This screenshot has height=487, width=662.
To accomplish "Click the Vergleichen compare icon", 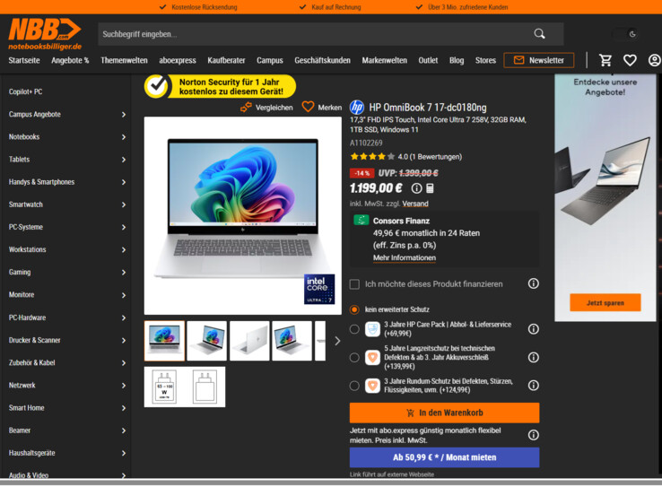I will [x=246, y=108].
